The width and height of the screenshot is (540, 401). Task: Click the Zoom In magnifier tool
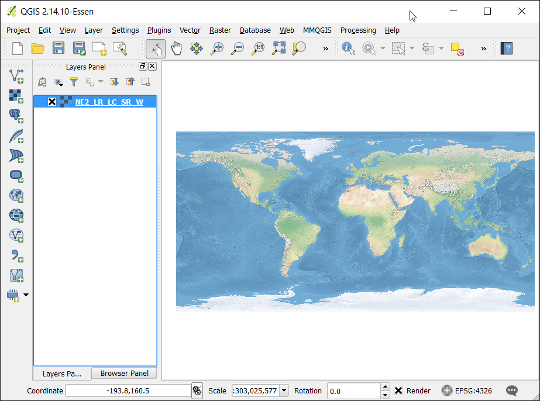tap(216, 49)
